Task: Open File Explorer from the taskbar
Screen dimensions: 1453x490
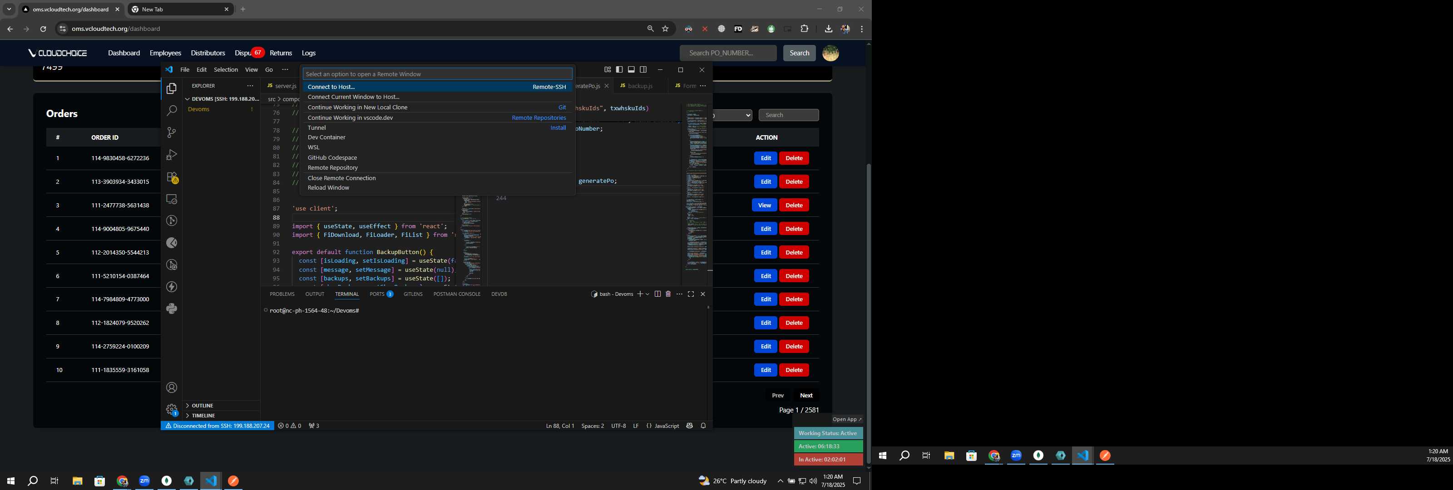Action: tap(77, 481)
